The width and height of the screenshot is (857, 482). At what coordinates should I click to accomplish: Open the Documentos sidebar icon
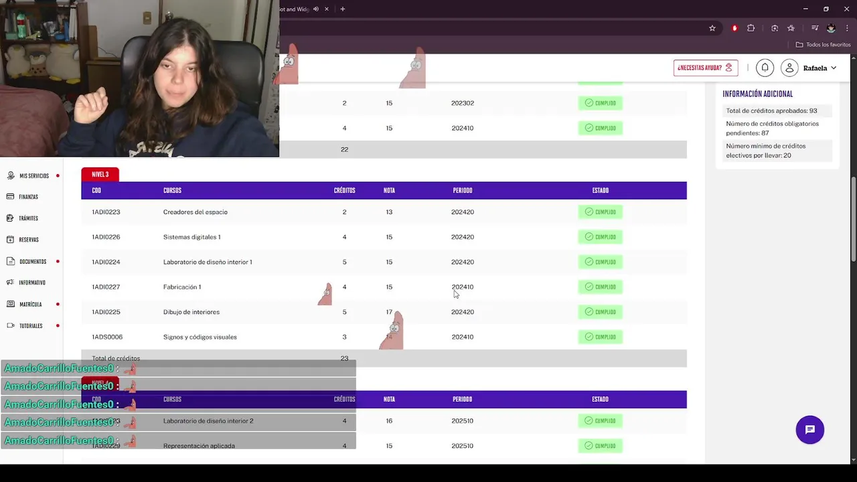pyautogui.click(x=11, y=261)
